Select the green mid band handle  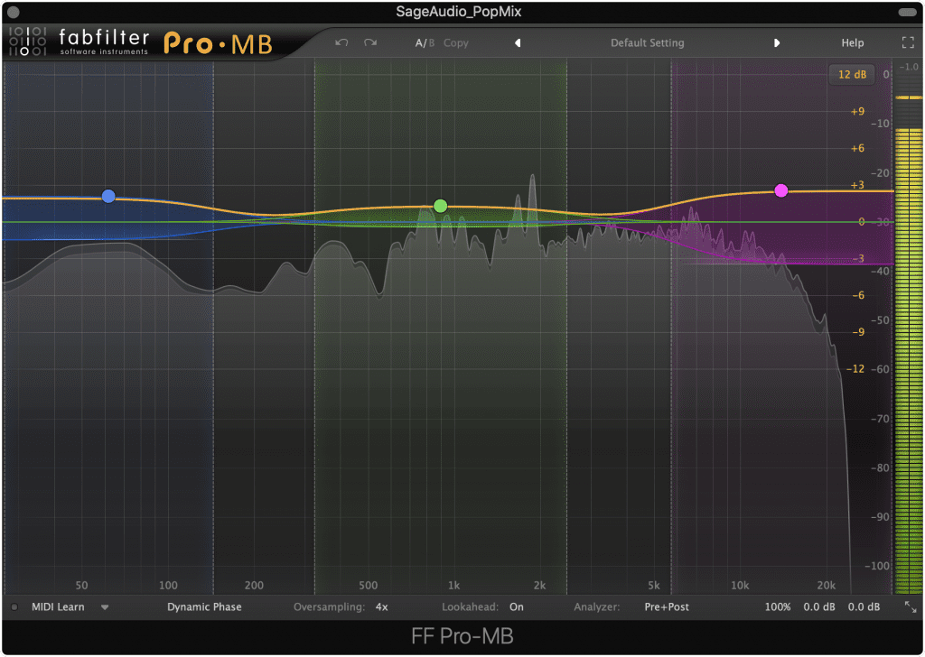click(440, 207)
